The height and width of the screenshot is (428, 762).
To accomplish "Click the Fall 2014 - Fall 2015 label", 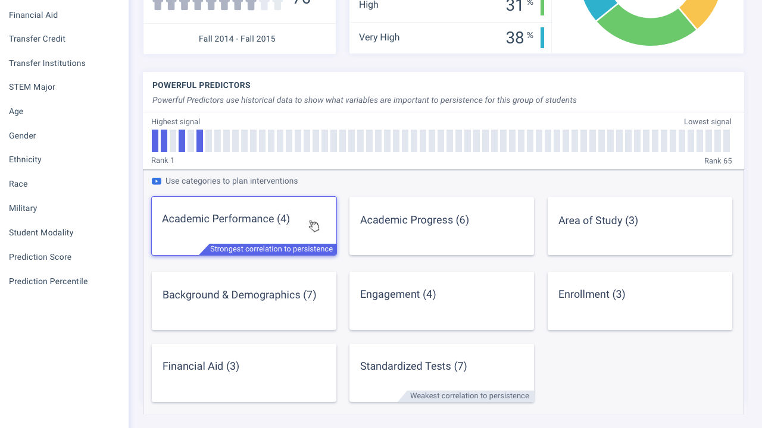I will click(x=237, y=39).
